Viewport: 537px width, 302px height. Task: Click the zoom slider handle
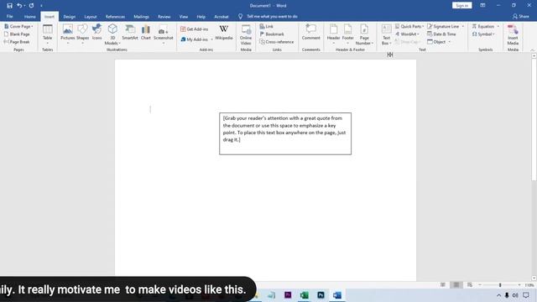[x=500, y=285]
